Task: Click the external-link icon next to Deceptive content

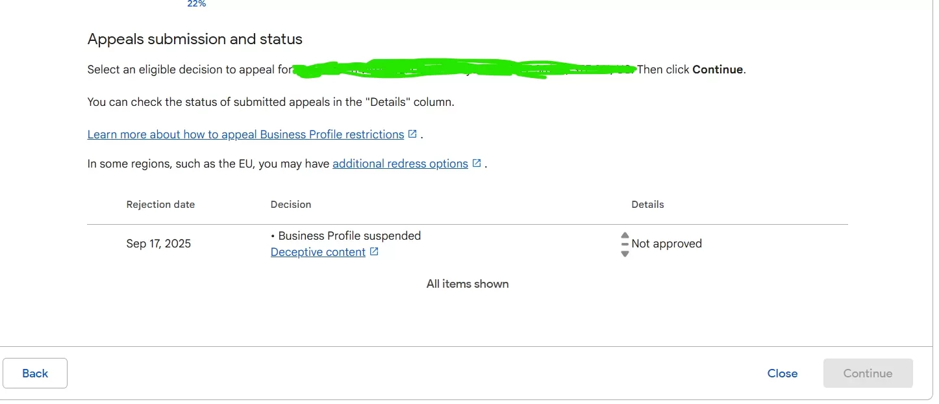Action: coord(374,251)
